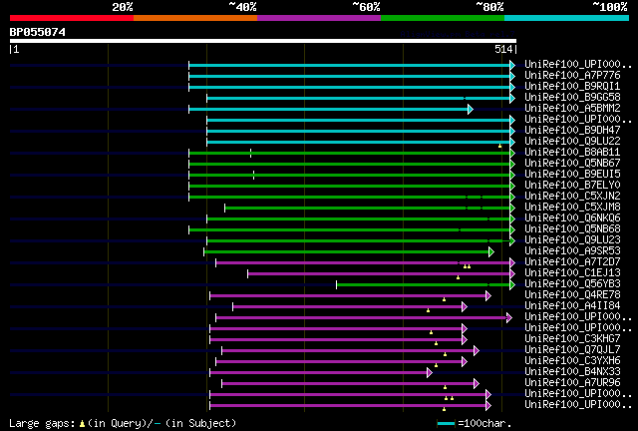The image size is (638, 431).
Task: Select the purple alignment bar for B4NX33
Action: (x=321, y=373)
